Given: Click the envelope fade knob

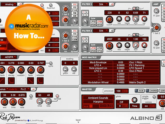Looking at the screenshot, I should point(31,70).
